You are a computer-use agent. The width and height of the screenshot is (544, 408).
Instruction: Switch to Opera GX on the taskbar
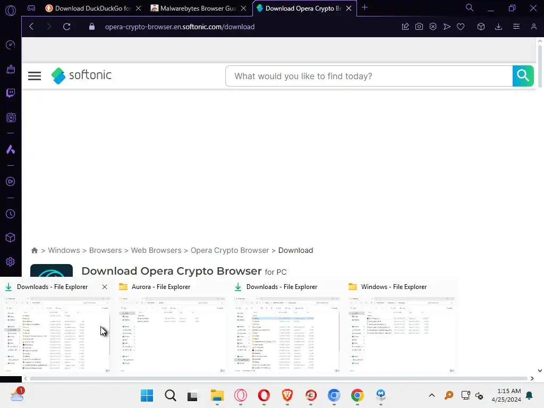[x=241, y=395]
